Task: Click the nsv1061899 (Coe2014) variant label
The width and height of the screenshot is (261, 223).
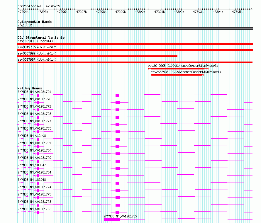Action: [35, 41]
